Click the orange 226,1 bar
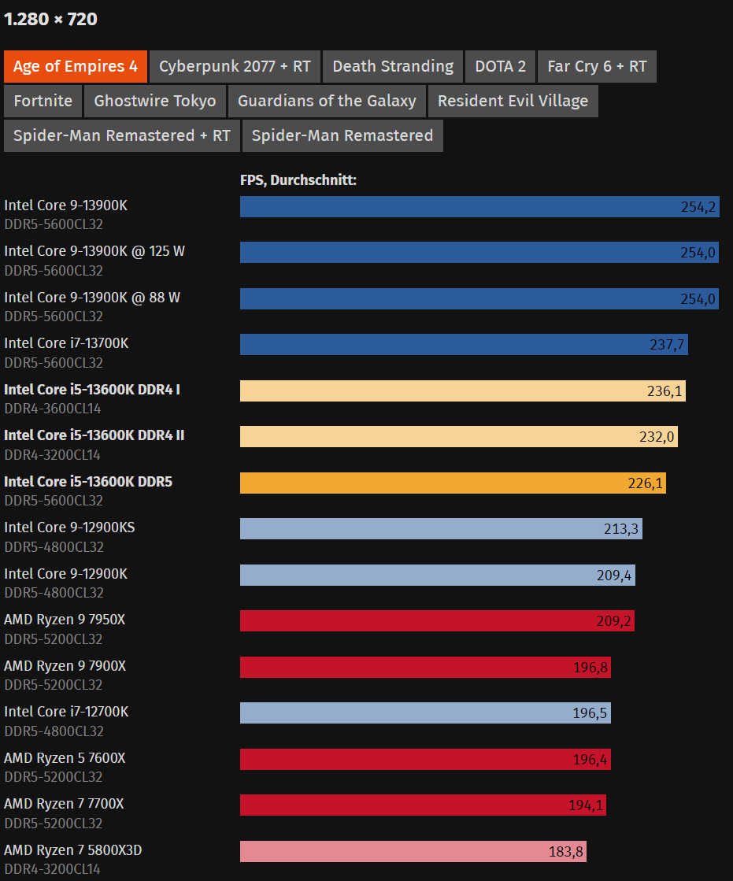 [x=453, y=483]
